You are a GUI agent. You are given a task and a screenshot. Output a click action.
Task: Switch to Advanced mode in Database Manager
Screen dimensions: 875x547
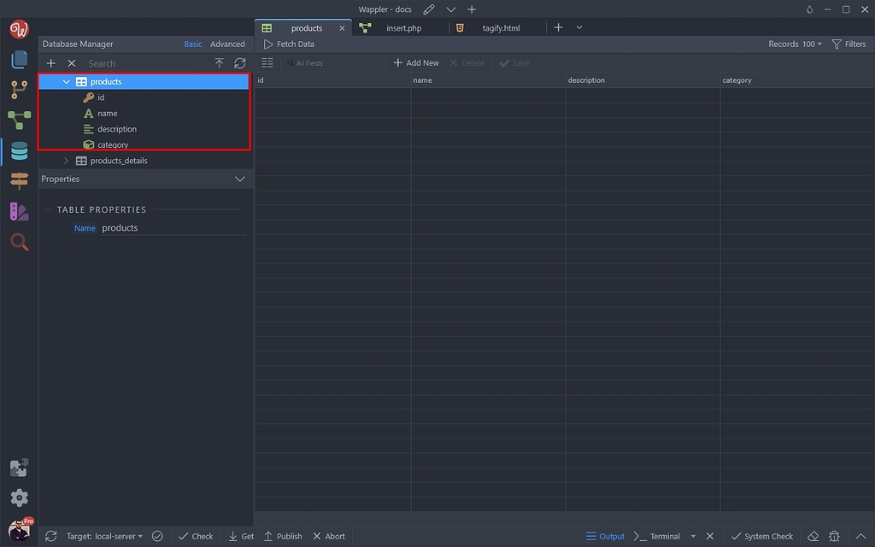(227, 44)
